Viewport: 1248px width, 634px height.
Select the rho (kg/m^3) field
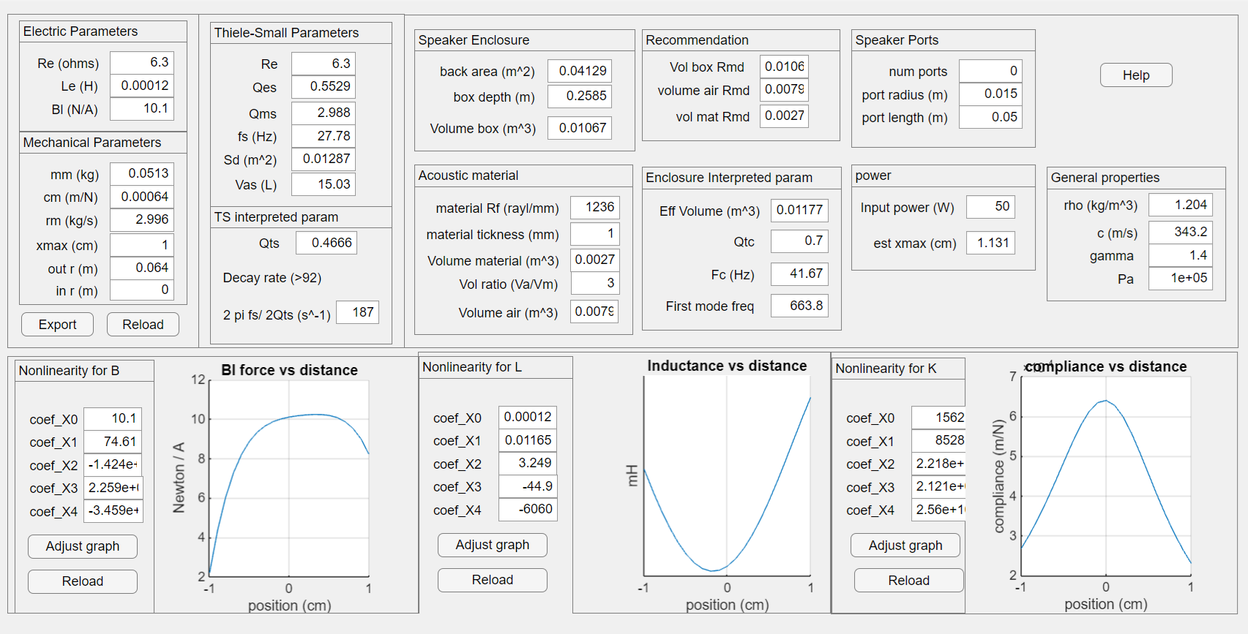click(x=1180, y=205)
